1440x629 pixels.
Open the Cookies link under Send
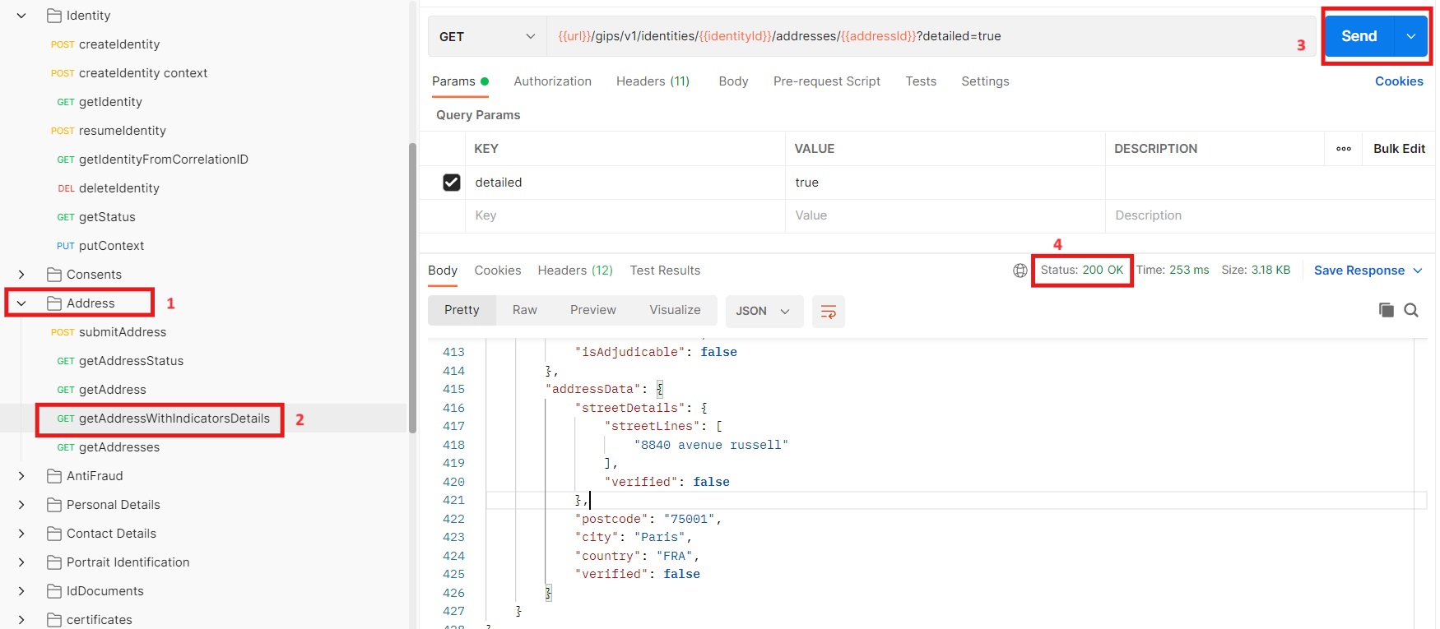(x=1399, y=81)
